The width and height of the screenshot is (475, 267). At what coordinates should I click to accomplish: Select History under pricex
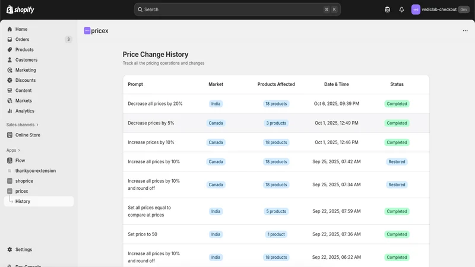pos(39,201)
